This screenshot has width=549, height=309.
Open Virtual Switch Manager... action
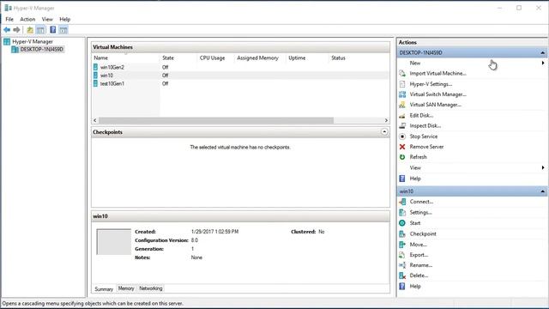437,94
